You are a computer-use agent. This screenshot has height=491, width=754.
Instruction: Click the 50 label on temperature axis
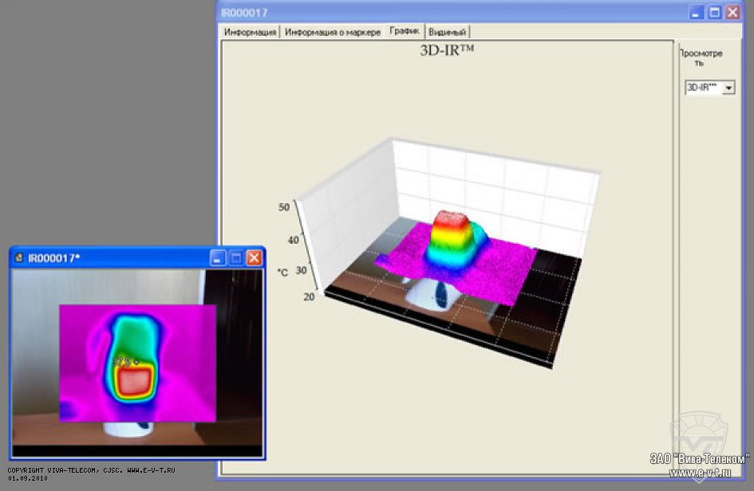point(284,207)
